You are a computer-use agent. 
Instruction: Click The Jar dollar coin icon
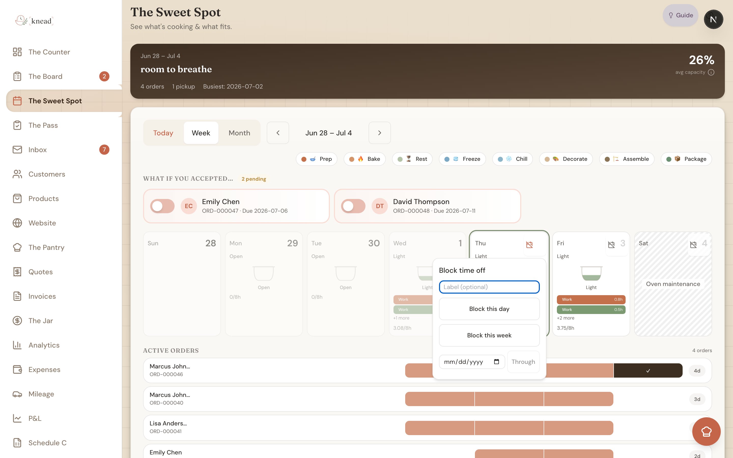[x=17, y=321]
